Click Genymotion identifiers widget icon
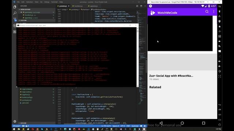The image size is (234, 131). click(219, 36)
